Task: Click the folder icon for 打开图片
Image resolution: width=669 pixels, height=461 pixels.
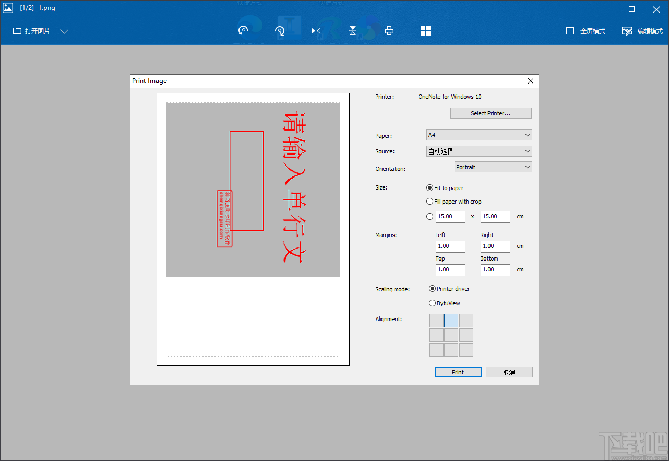Action: click(17, 31)
